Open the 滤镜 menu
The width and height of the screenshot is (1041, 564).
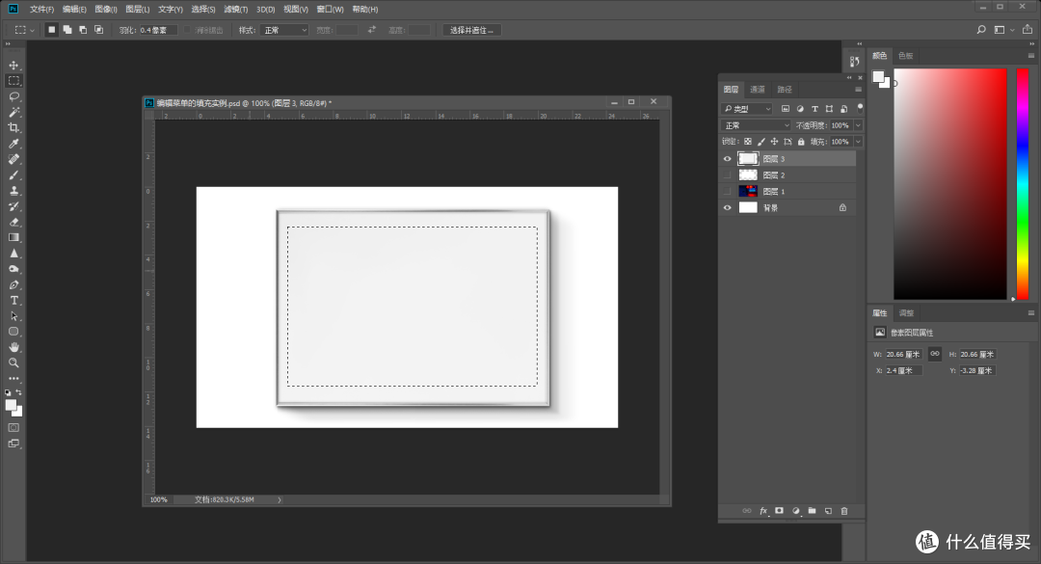(x=234, y=9)
